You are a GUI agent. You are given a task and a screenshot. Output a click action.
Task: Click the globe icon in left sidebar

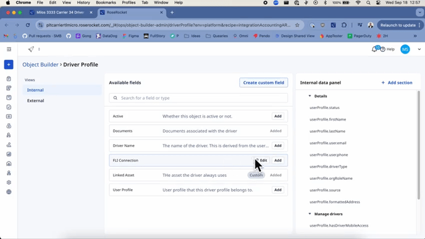9,192
